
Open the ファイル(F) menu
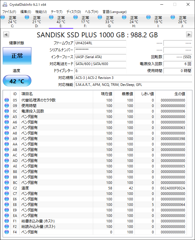(x=9, y=12)
